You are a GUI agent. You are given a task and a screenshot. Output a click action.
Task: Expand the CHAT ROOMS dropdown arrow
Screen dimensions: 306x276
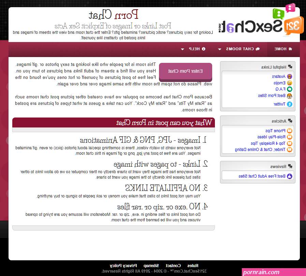coord(220,49)
